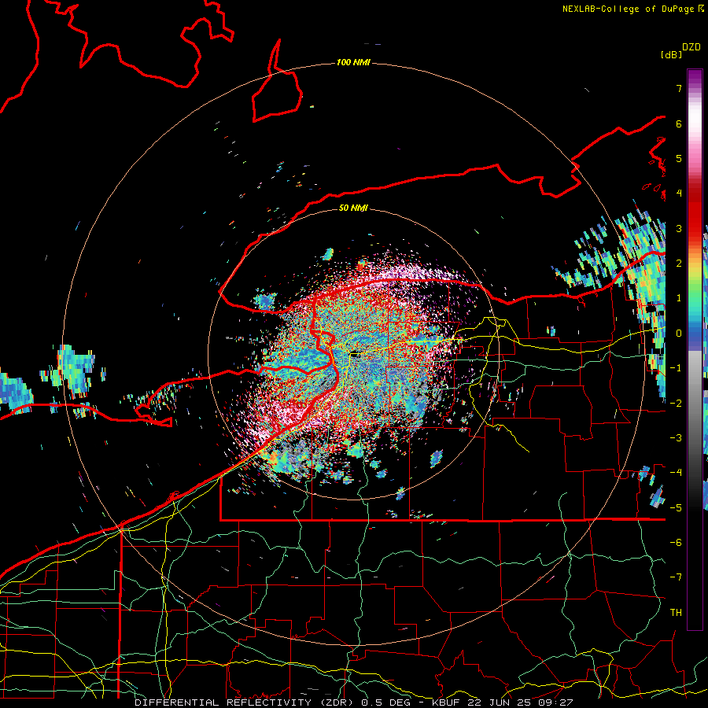Click the 50 NMI range ring label
Screen dimensions: 708x708
(353, 208)
